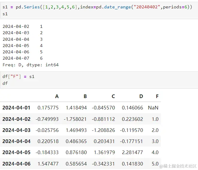Click row index 2024-04-01
This screenshot has width=198, height=170.
click(x=16, y=108)
